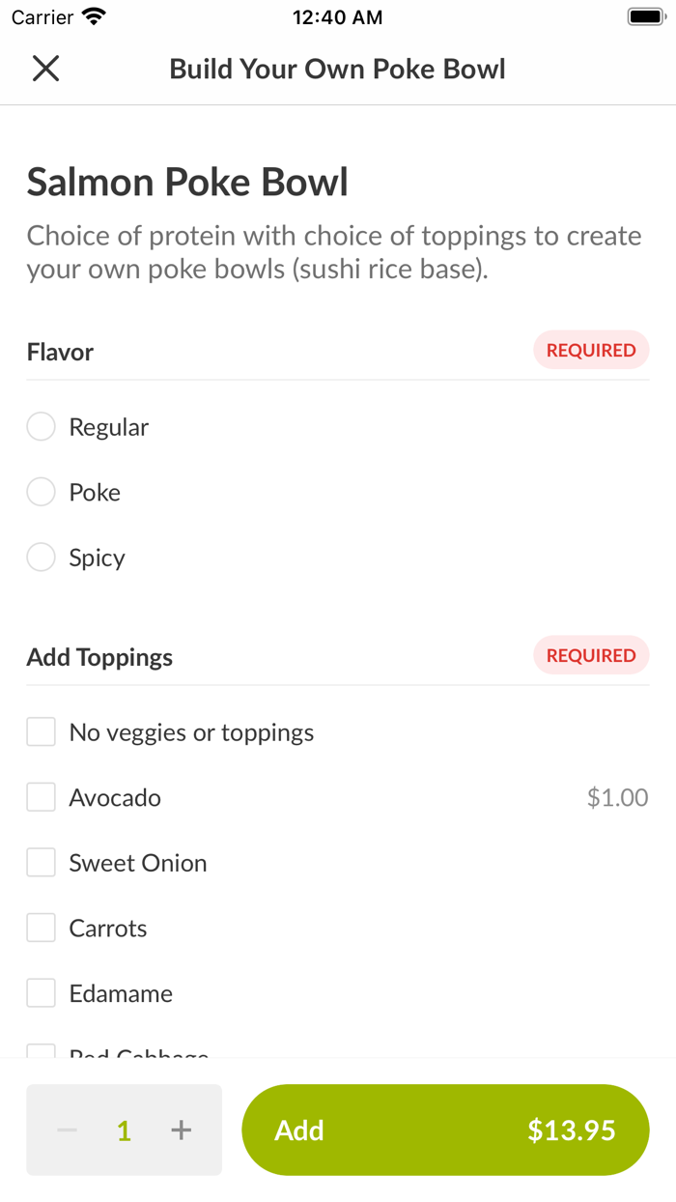Check the Sweet Onion topping
The image size is (676, 1202).
pyautogui.click(x=41, y=862)
